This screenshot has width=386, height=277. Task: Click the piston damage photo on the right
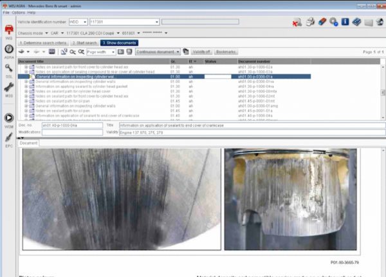tap(291, 199)
